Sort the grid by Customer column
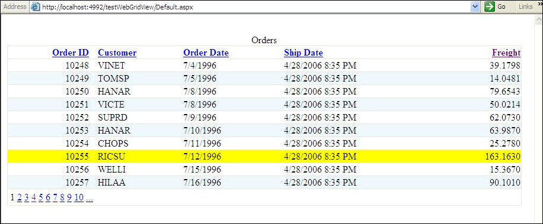Viewport: 543px width, 224px height. point(117,53)
